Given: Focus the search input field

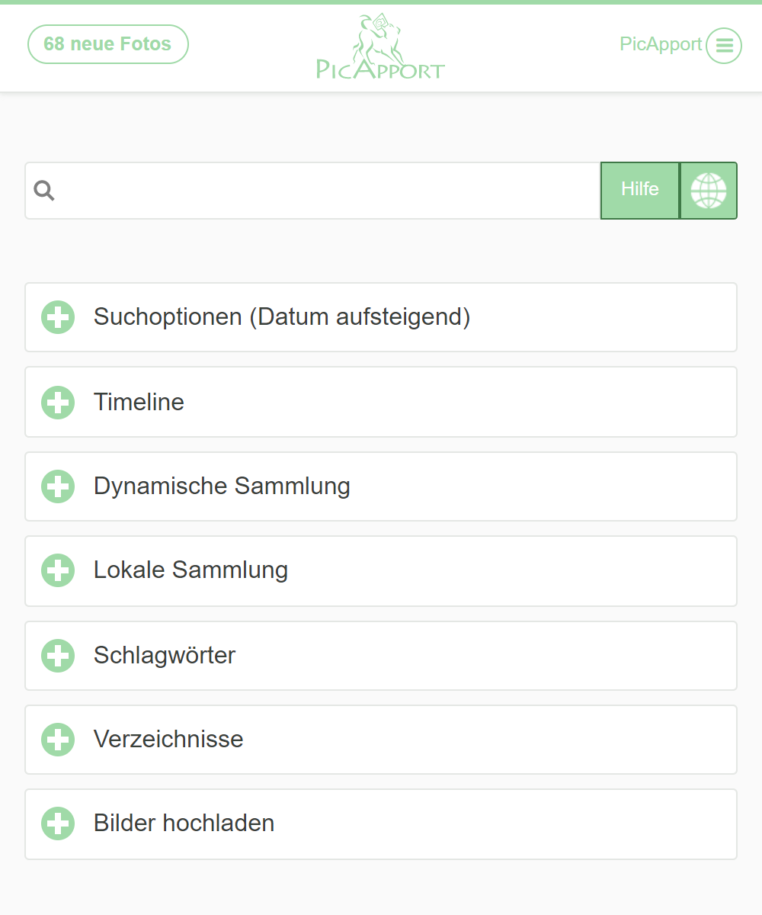Looking at the screenshot, I should [328, 191].
